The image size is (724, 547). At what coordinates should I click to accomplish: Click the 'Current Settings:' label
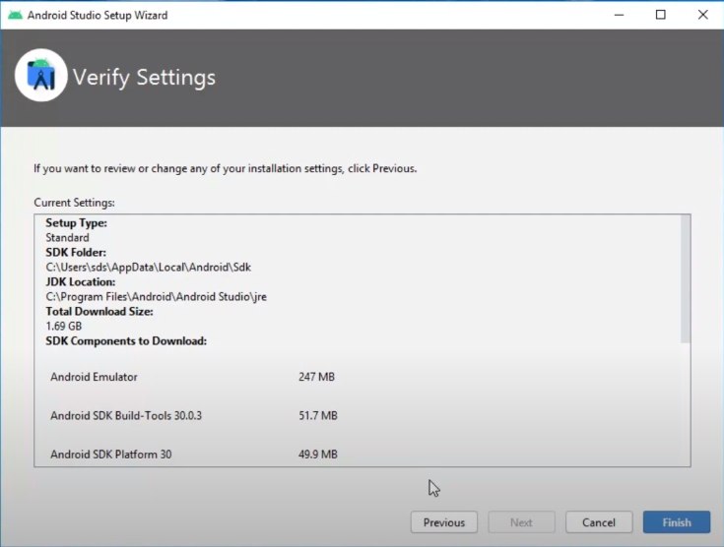point(74,203)
